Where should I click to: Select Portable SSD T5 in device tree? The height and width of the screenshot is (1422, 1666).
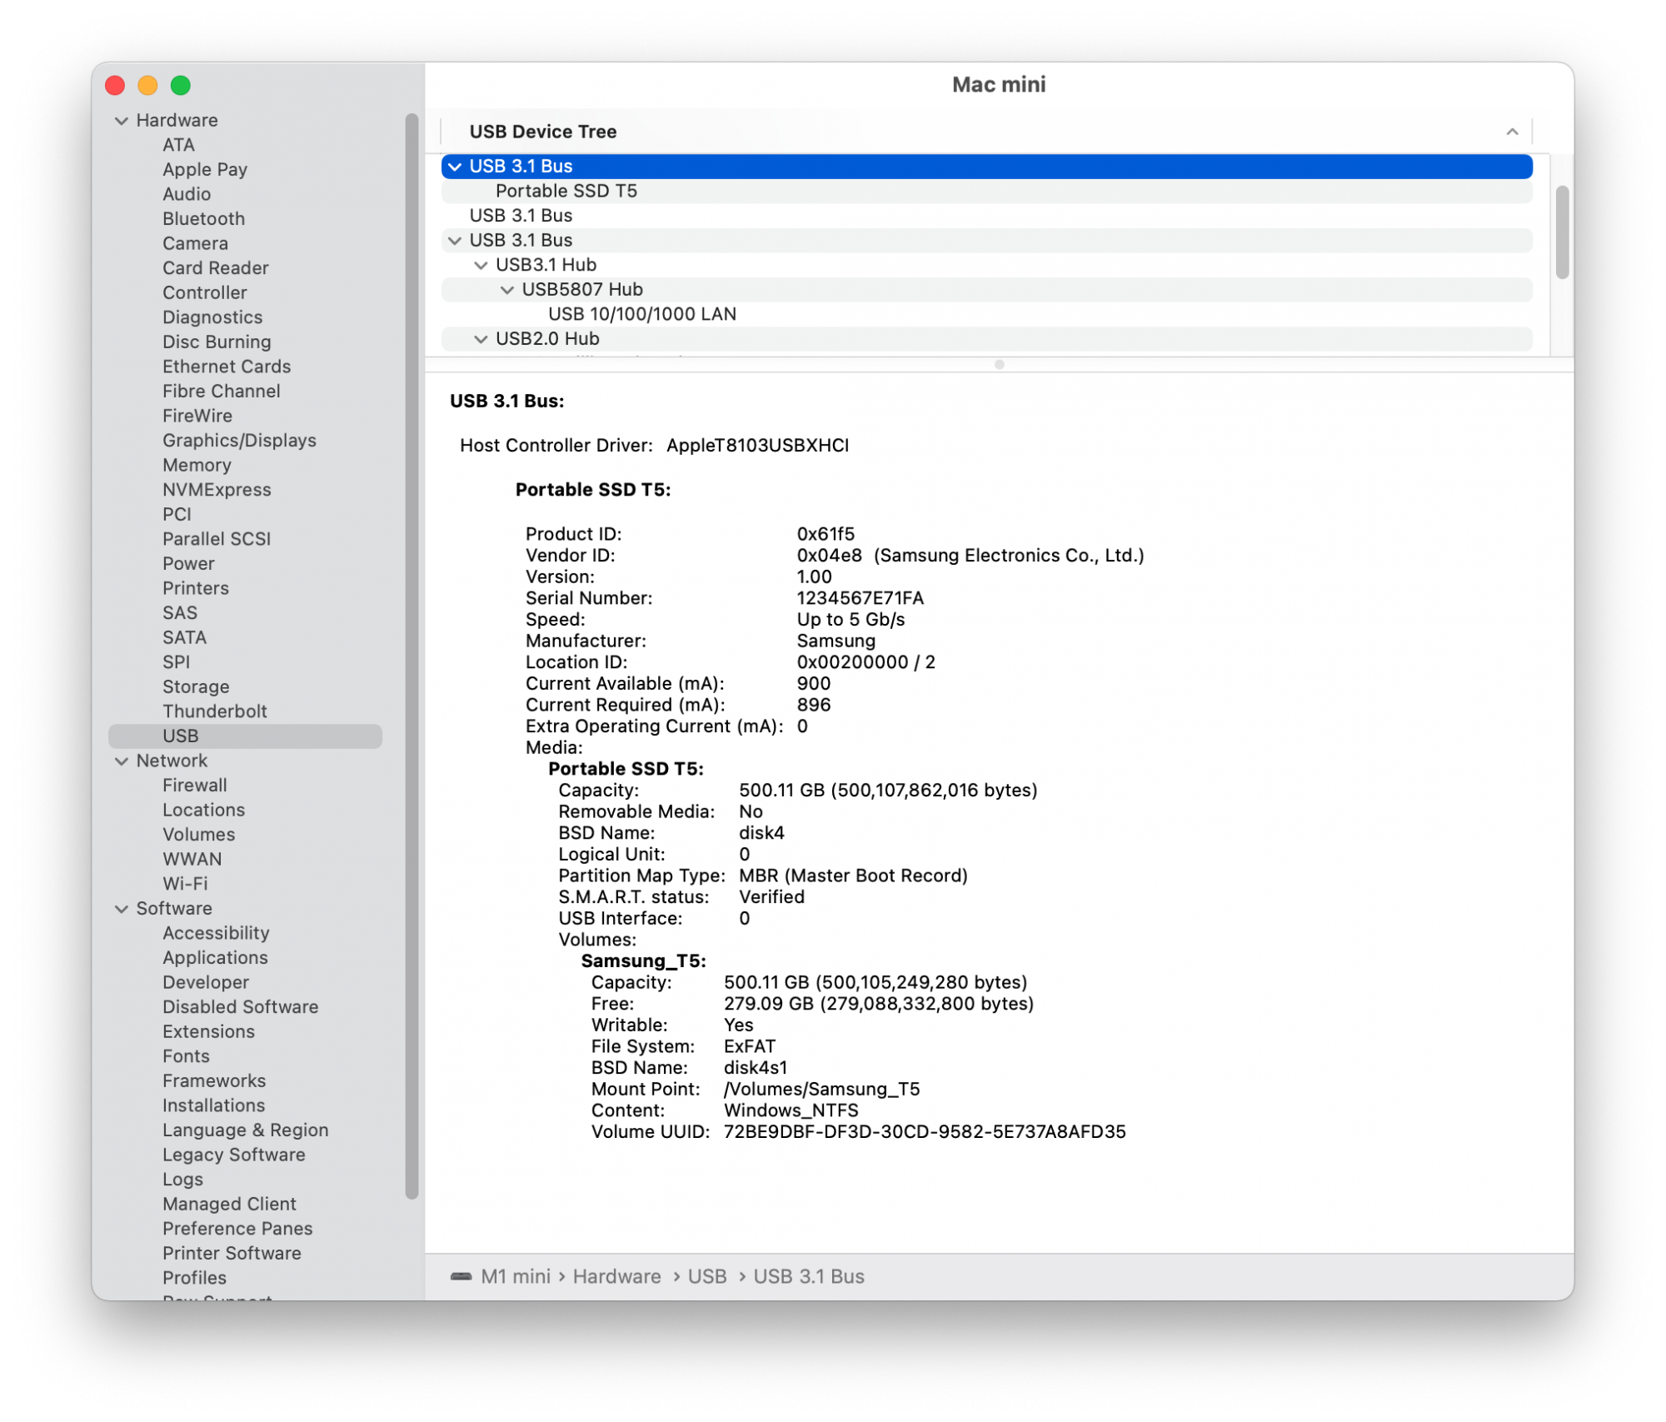click(566, 191)
